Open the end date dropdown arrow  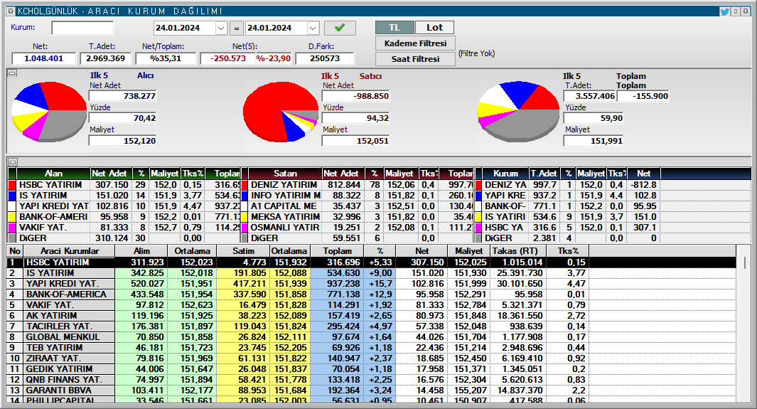(313, 28)
